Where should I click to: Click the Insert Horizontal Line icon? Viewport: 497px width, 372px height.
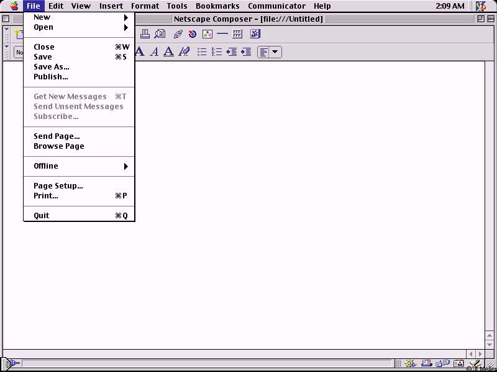click(222, 34)
